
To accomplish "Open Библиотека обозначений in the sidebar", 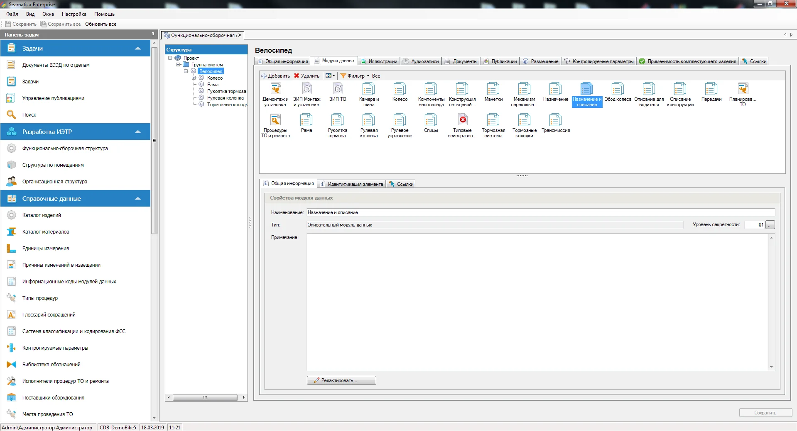I will 51,365.
